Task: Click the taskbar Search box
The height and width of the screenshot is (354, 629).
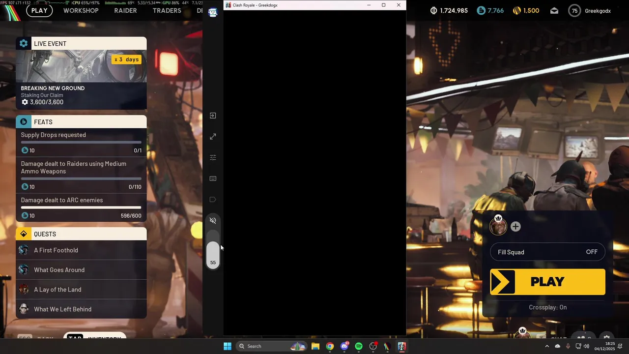Action: pyautogui.click(x=272, y=346)
